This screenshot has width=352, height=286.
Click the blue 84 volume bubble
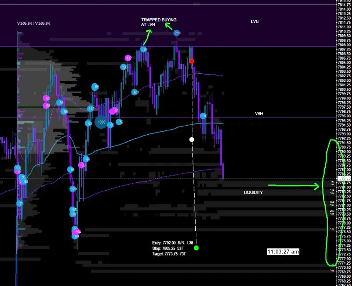tap(25, 181)
